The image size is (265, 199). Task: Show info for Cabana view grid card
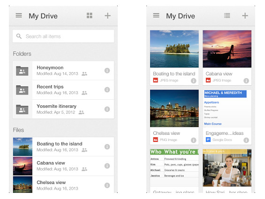point(246,81)
